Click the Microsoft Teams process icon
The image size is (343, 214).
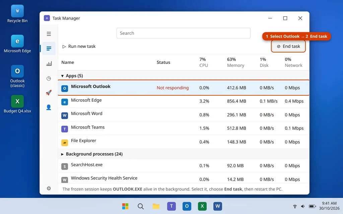coord(65,129)
